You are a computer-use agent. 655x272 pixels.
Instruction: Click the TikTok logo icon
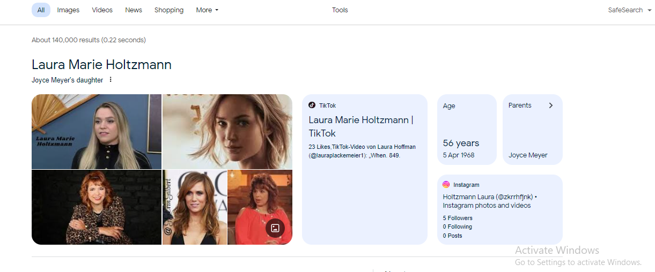(312, 105)
